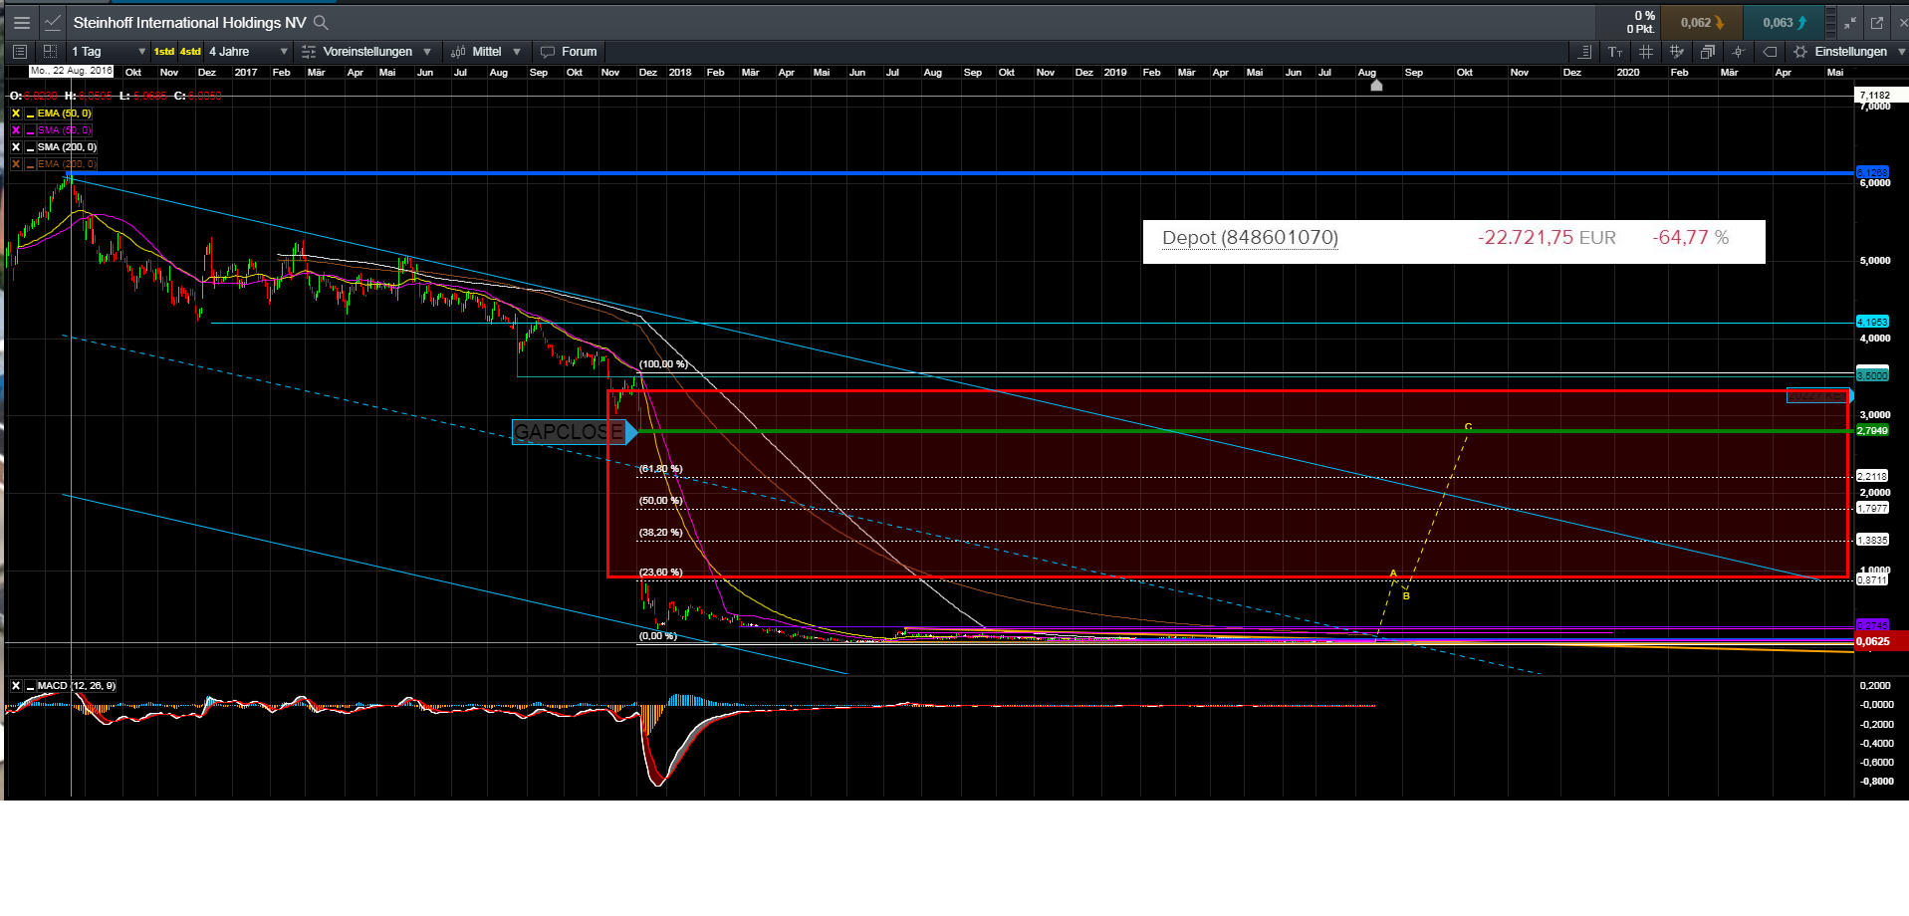Screen dimensions: 1909x916
Task: Click the Einstellungen gear icon
Action: (1800, 52)
